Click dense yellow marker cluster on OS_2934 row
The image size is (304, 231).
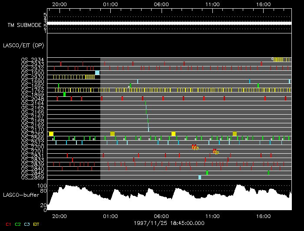pos(276,59)
